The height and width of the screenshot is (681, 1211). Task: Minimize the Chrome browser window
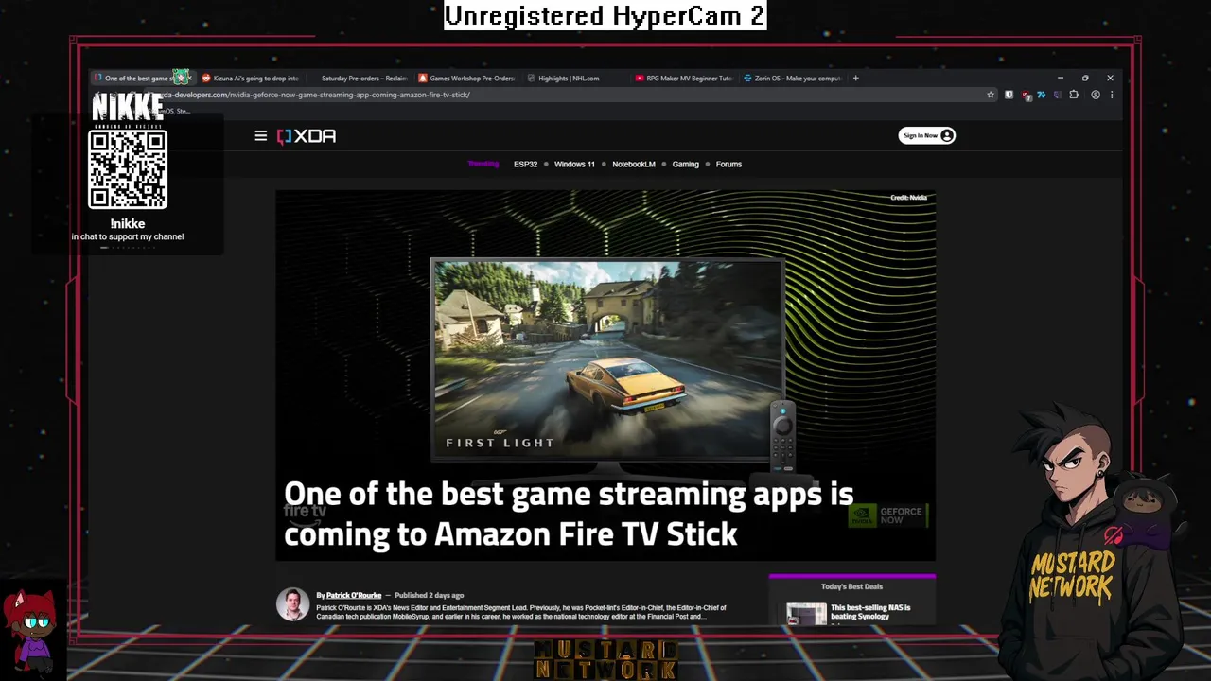[1061, 79]
